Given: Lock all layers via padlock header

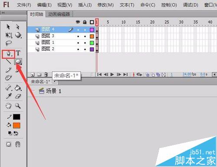Looking at the screenshot, I should [85, 22].
